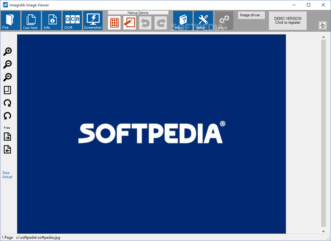The height and width of the screenshot is (241, 331).
Task: Click the undo arrow in markup options
Action: 145,23
